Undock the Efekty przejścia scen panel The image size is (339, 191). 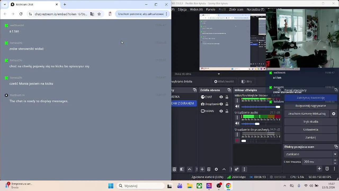(336, 147)
